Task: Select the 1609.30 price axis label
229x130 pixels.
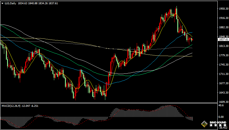Action: pos(224,102)
